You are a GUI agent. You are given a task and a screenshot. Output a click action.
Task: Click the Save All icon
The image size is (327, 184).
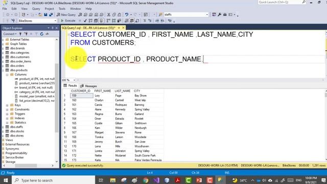tap(51, 15)
